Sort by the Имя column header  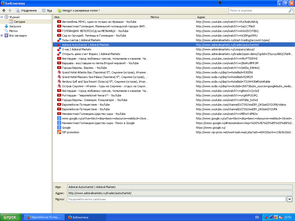(101, 17)
